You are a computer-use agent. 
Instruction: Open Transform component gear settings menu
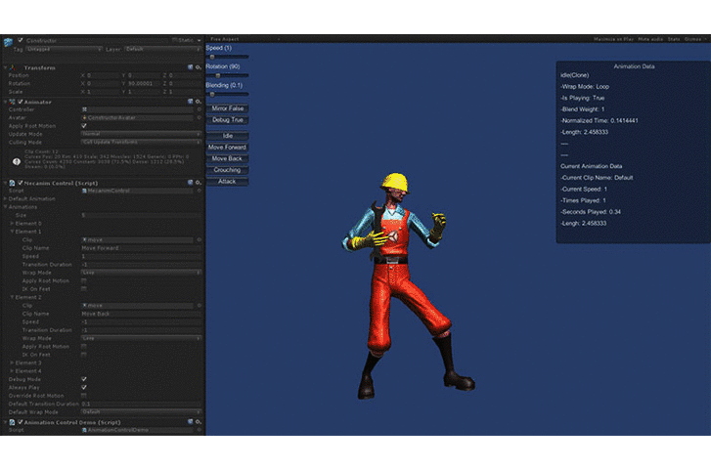199,67
